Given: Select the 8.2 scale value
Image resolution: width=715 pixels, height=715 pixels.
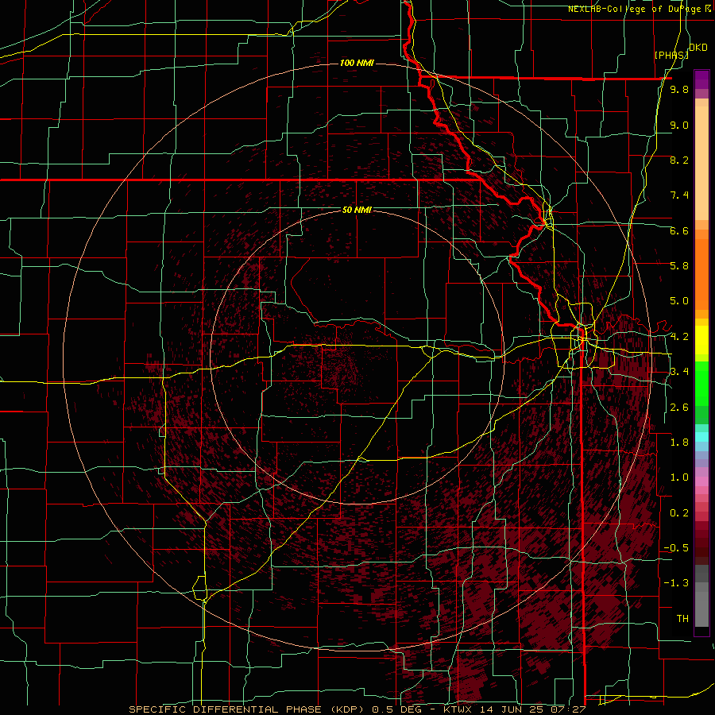Looking at the screenshot, I should point(679,160).
